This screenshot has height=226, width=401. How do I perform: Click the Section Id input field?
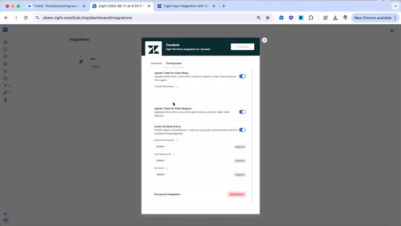click(x=193, y=175)
